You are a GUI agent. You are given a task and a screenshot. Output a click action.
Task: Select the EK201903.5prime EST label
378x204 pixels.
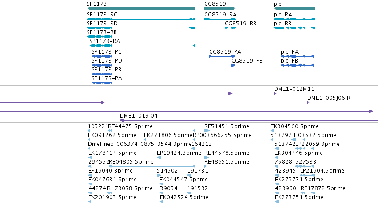click(112, 197)
